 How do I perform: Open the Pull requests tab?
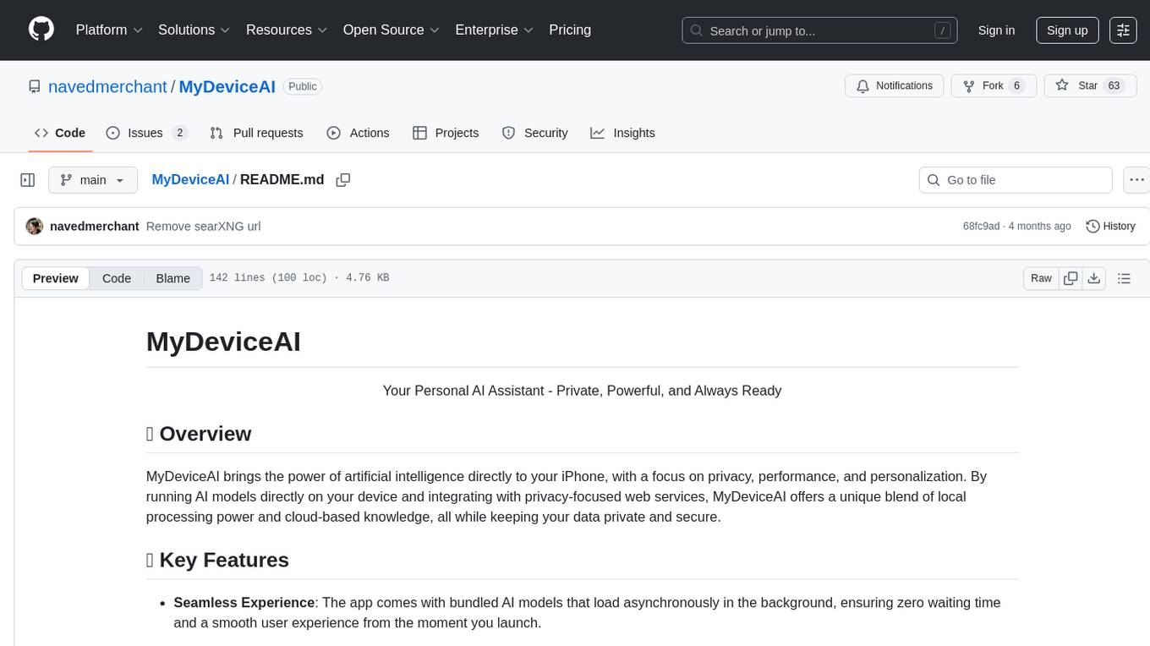pos(256,133)
